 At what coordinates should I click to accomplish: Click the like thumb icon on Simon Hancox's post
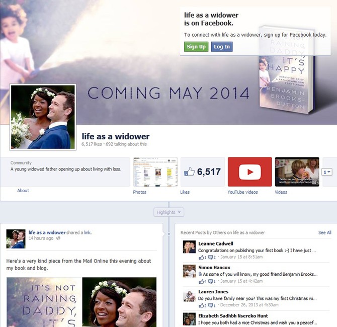[201, 281]
